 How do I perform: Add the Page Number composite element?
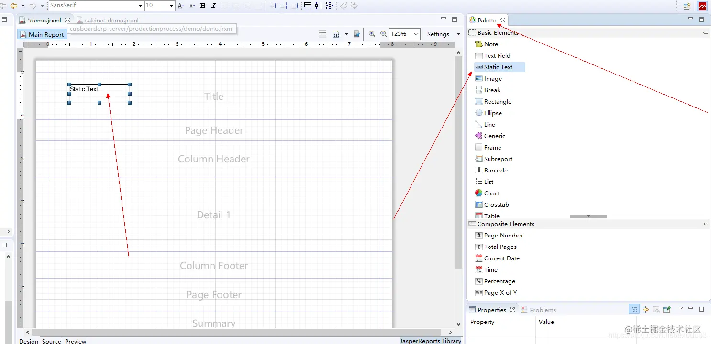(499, 236)
